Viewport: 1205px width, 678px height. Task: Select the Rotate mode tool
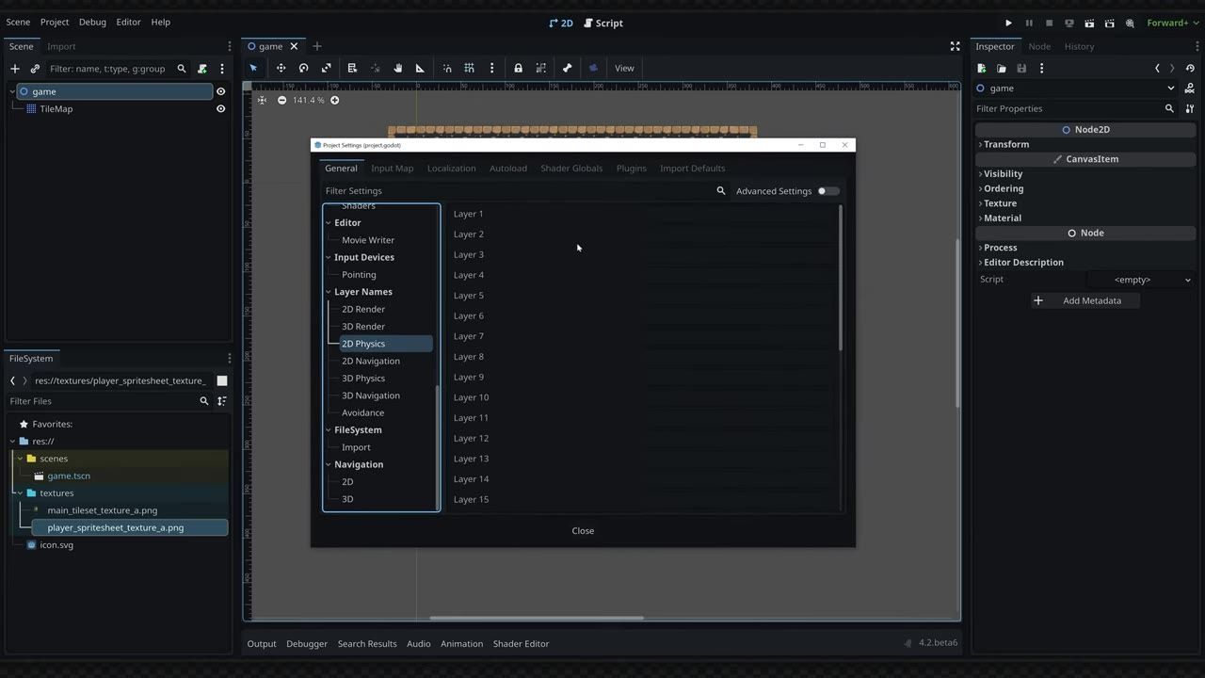pyautogui.click(x=303, y=68)
